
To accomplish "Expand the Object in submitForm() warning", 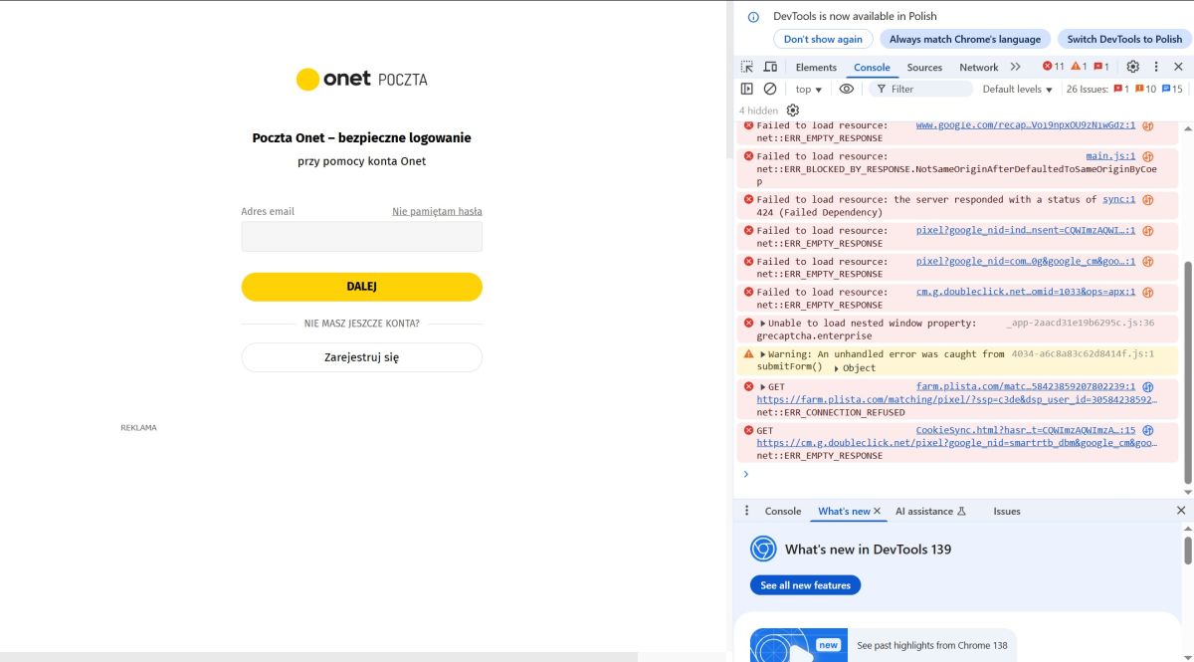I will click(837, 368).
